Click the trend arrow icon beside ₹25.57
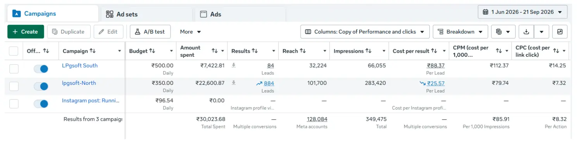 click(423, 83)
